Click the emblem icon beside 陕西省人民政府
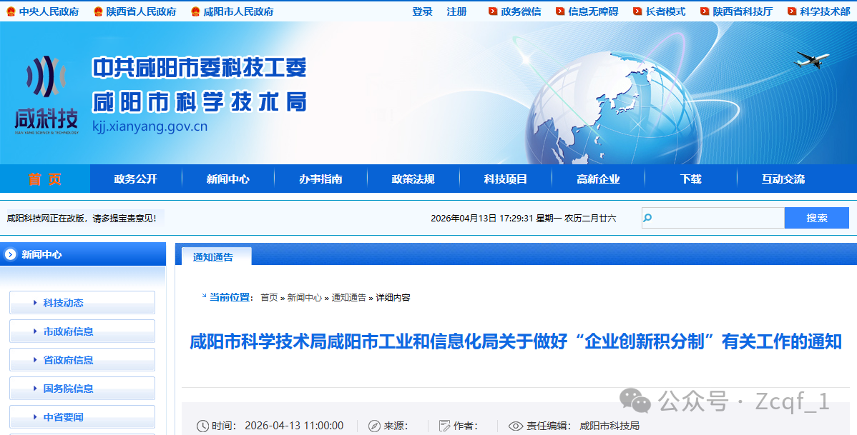Screen dimensions: 857x435 (97, 11)
